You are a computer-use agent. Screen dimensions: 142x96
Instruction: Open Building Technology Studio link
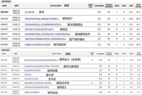coord(38,83)
